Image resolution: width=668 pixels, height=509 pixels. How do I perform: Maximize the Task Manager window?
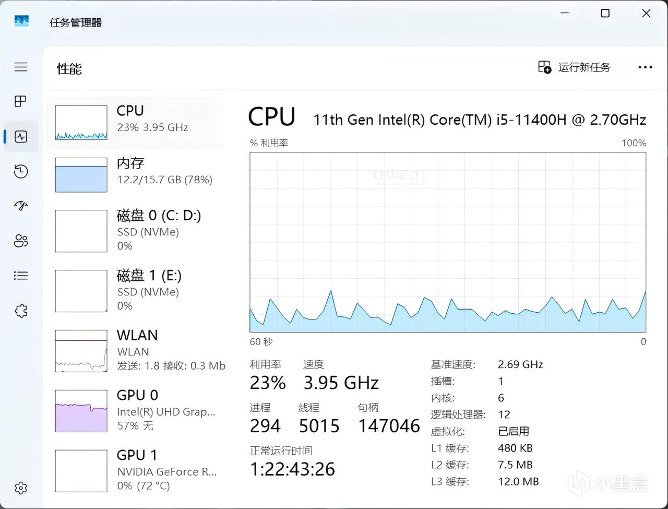pyautogui.click(x=605, y=14)
